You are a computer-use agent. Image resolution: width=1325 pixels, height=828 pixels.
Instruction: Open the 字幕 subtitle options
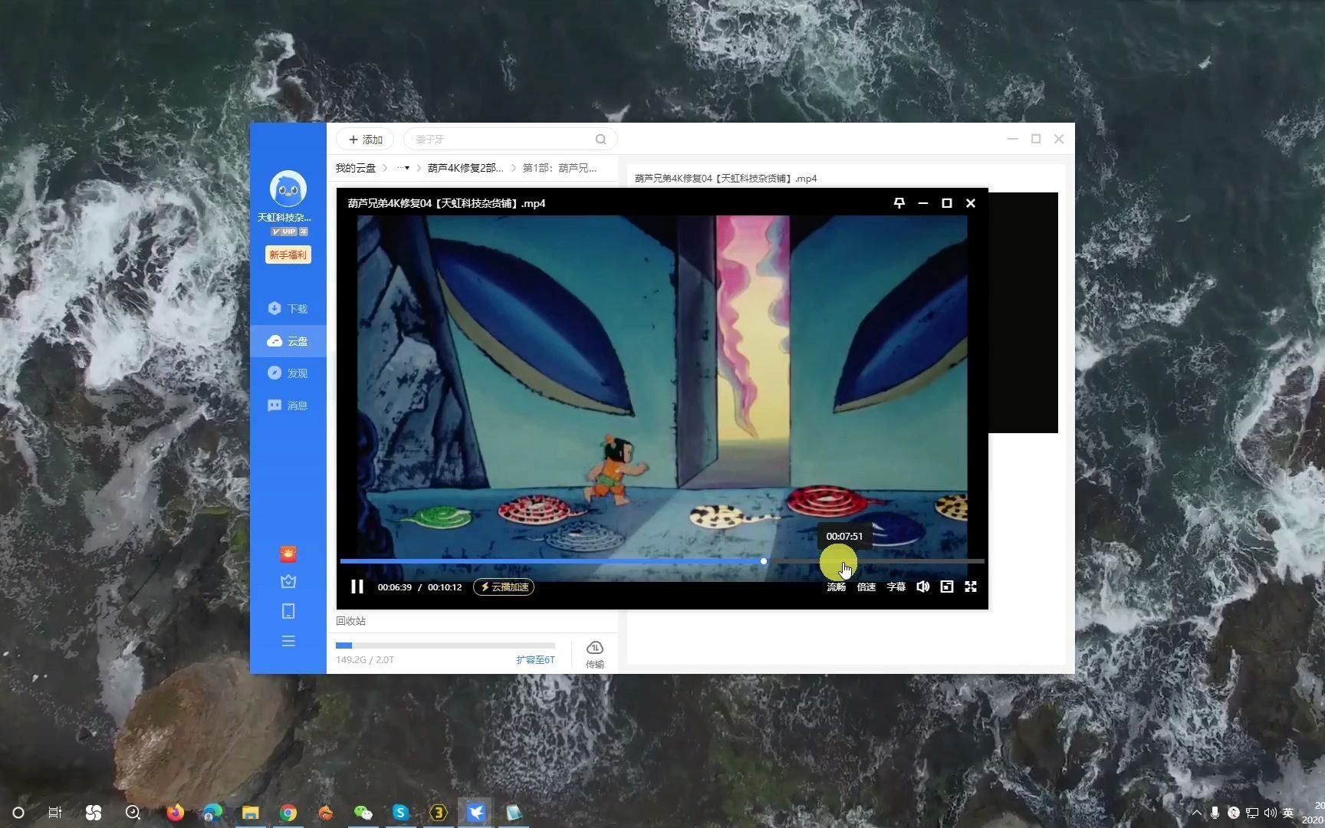(x=896, y=587)
